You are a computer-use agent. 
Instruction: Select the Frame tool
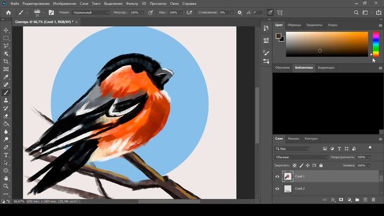(x=6, y=70)
